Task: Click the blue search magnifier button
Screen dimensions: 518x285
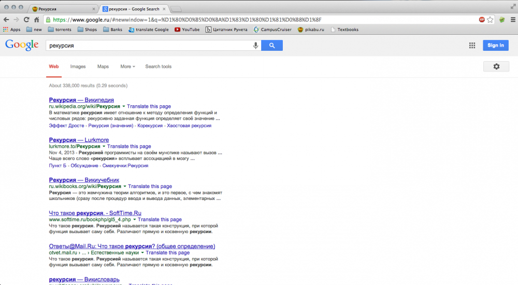Action: click(272, 46)
